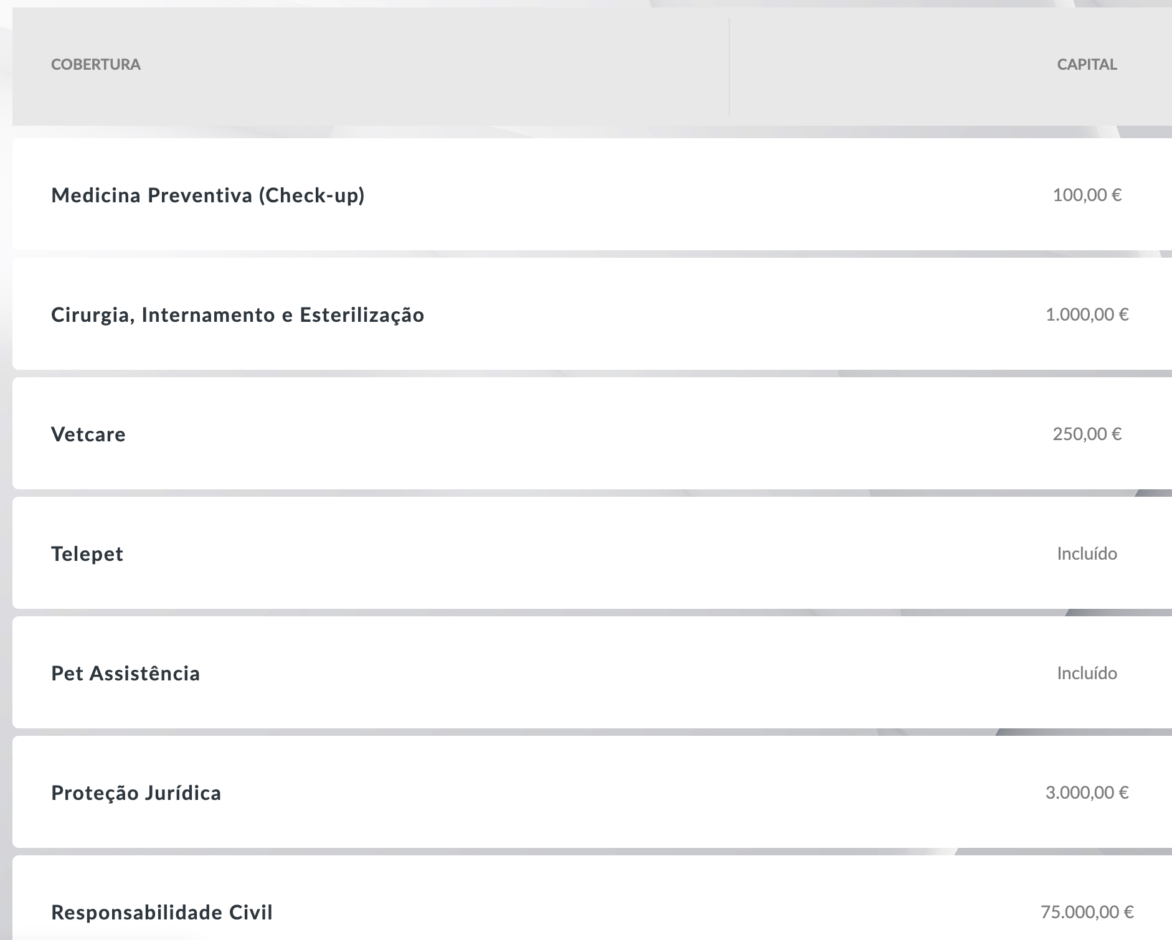Viewport: 1172px width, 940px height.
Task: Select the Vetcare coverage row
Action: tap(592, 433)
